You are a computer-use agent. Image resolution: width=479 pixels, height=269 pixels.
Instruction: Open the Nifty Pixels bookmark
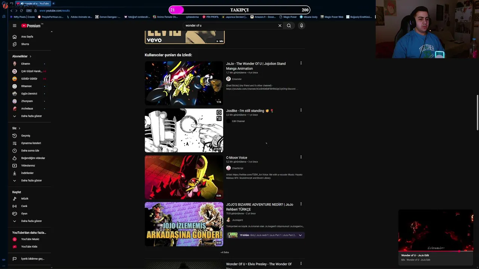tap(22, 17)
